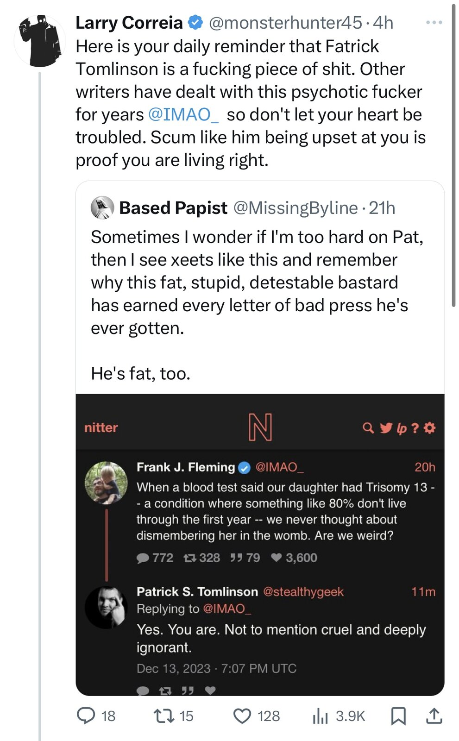Click the nitter settings gear icon
The height and width of the screenshot is (741, 459).
(x=430, y=427)
